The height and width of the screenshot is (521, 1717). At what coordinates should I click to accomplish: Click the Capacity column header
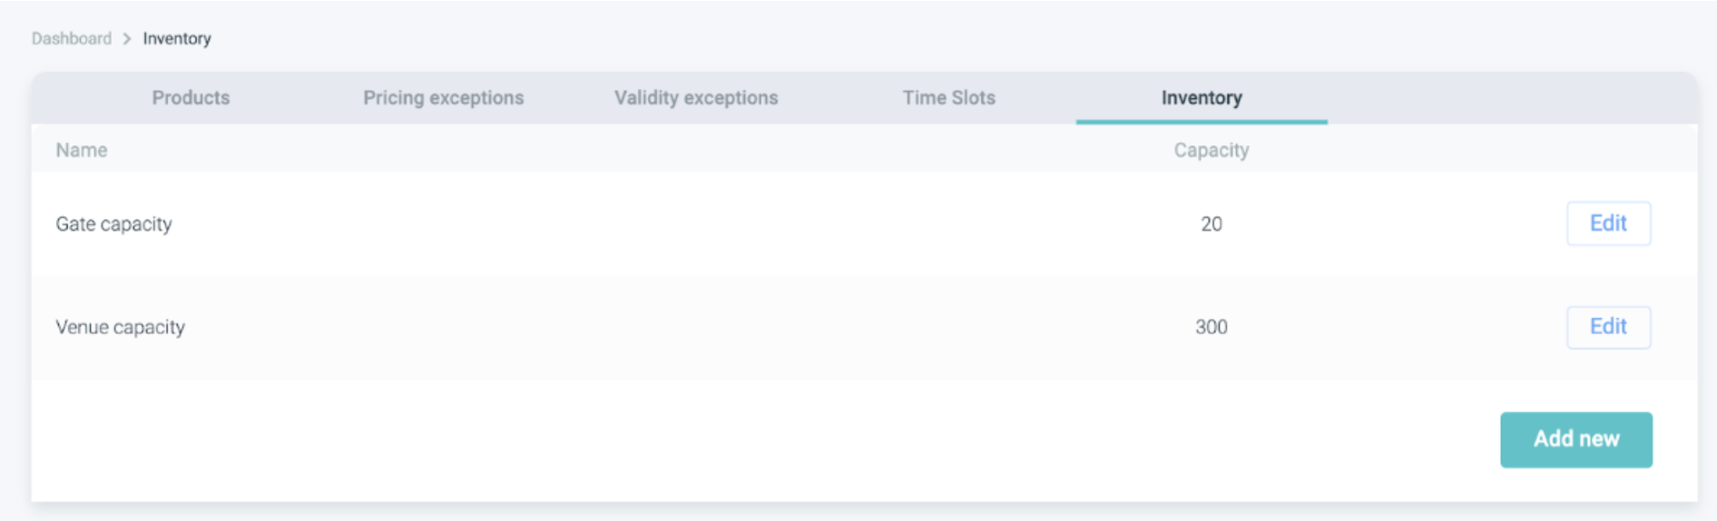[1211, 151]
